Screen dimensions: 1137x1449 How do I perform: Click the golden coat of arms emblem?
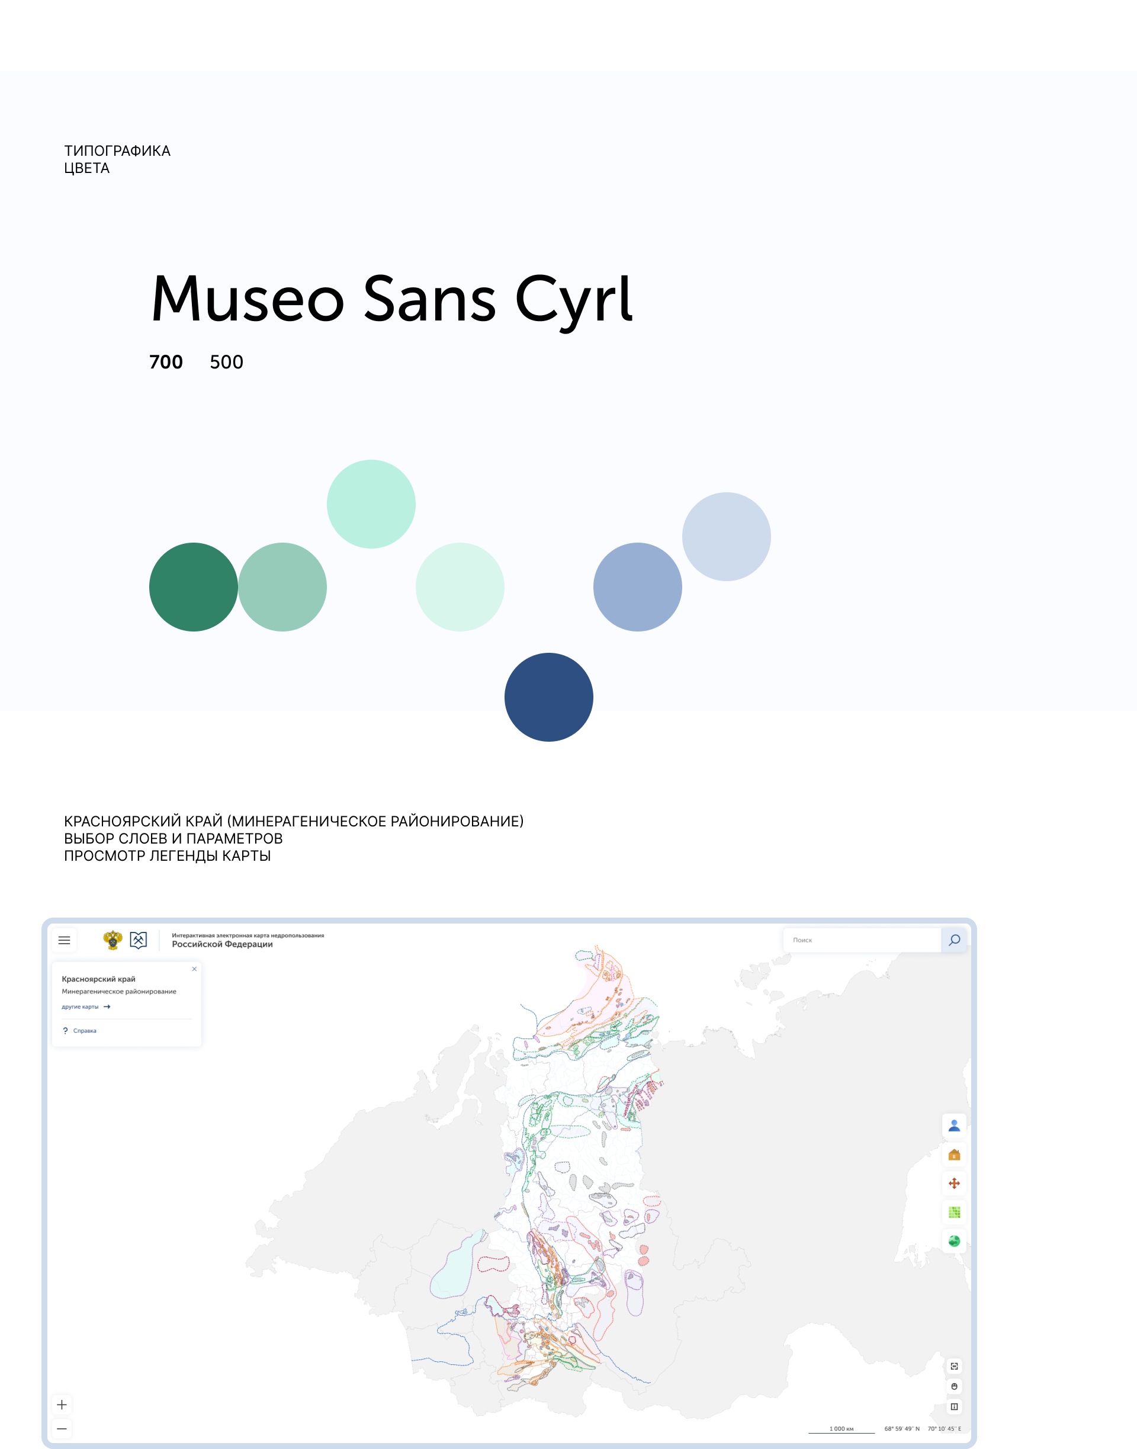pyautogui.click(x=113, y=940)
